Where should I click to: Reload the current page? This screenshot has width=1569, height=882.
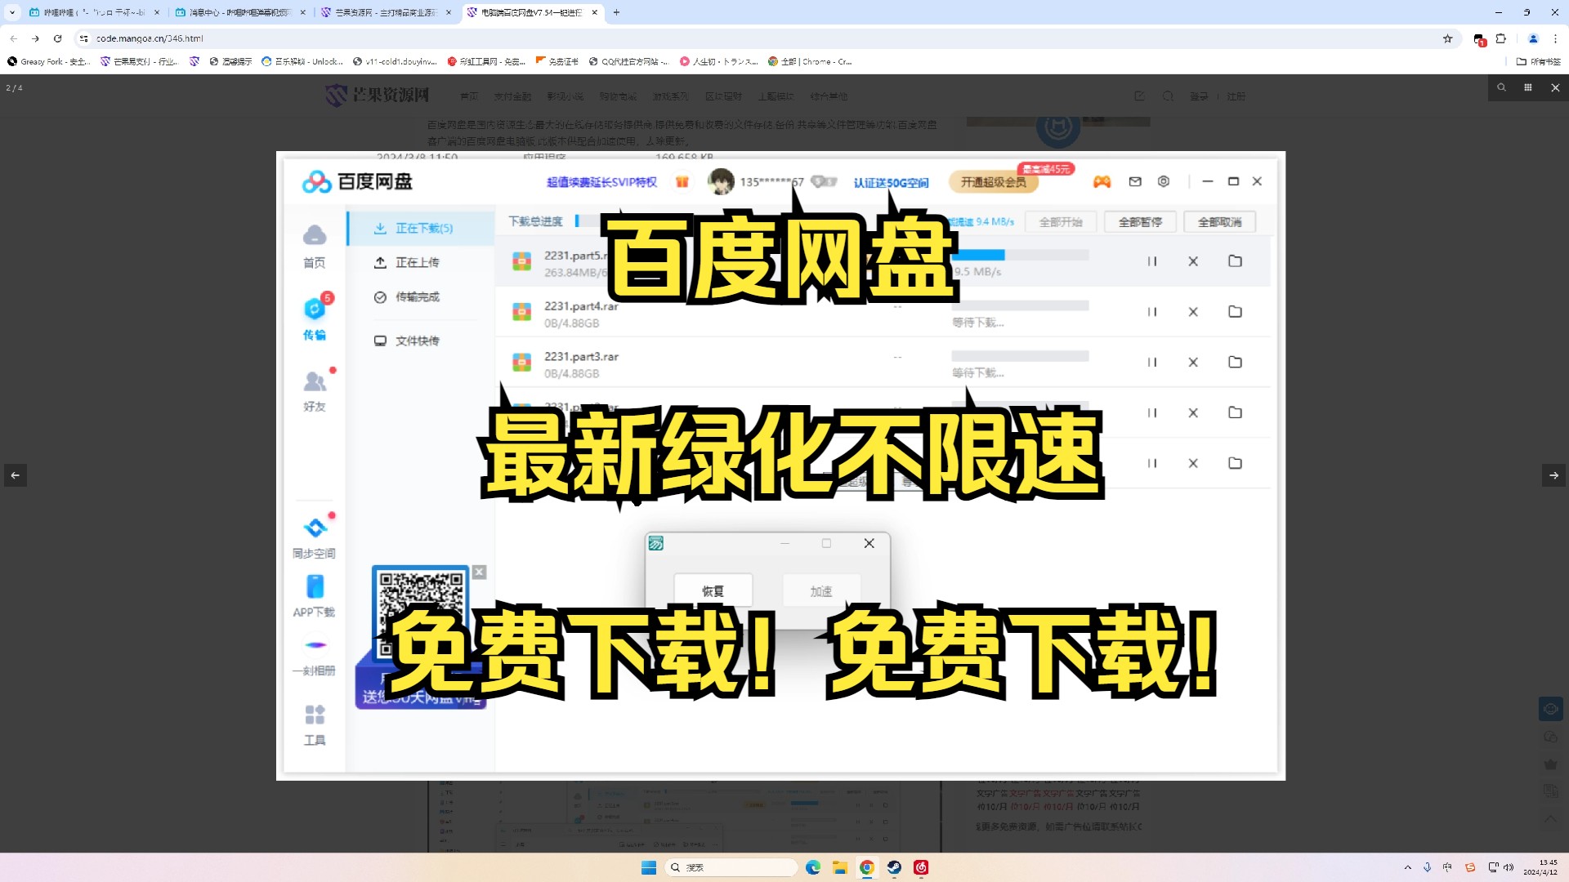pos(57,38)
